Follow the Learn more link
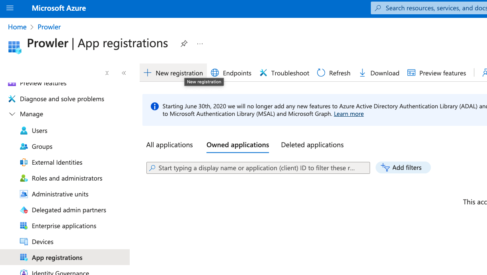The height and width of the screenshot is (275, 487). click(x=349, y=114)
